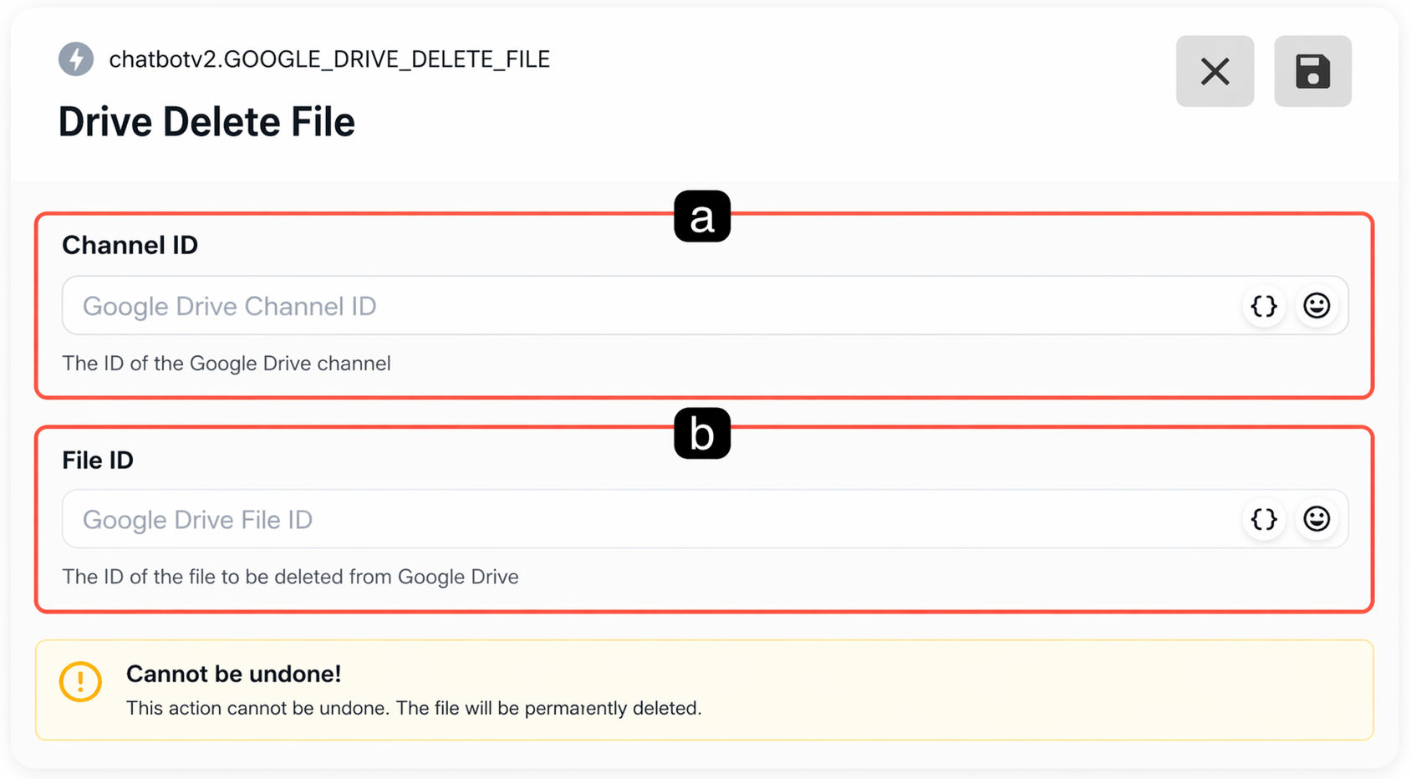
Task: Click the yellow warning exclamation icon
Action: click(81, 681)
